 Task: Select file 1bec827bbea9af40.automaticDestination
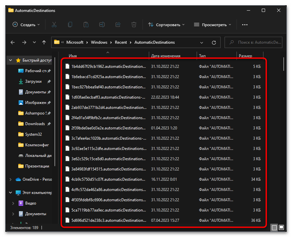[108, 87]
